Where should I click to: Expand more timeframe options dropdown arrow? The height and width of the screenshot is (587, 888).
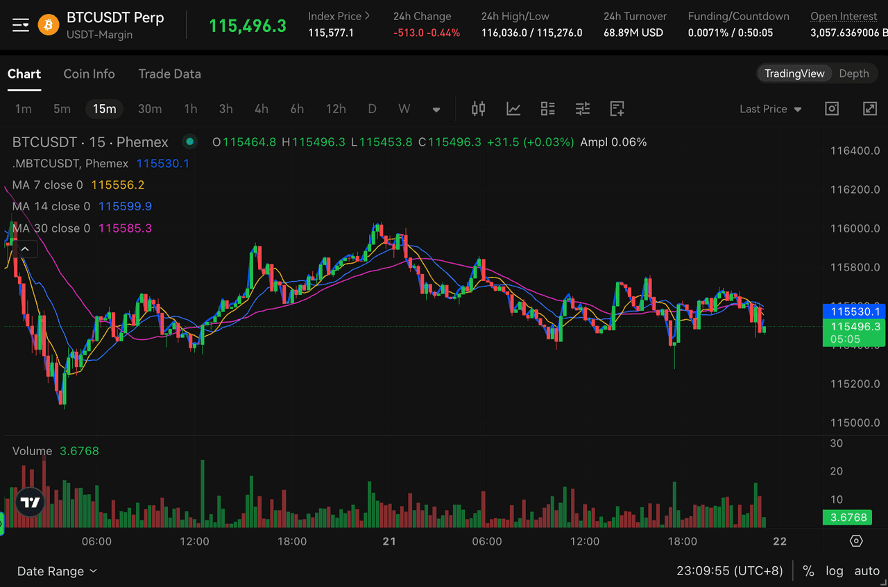point(436,109)
